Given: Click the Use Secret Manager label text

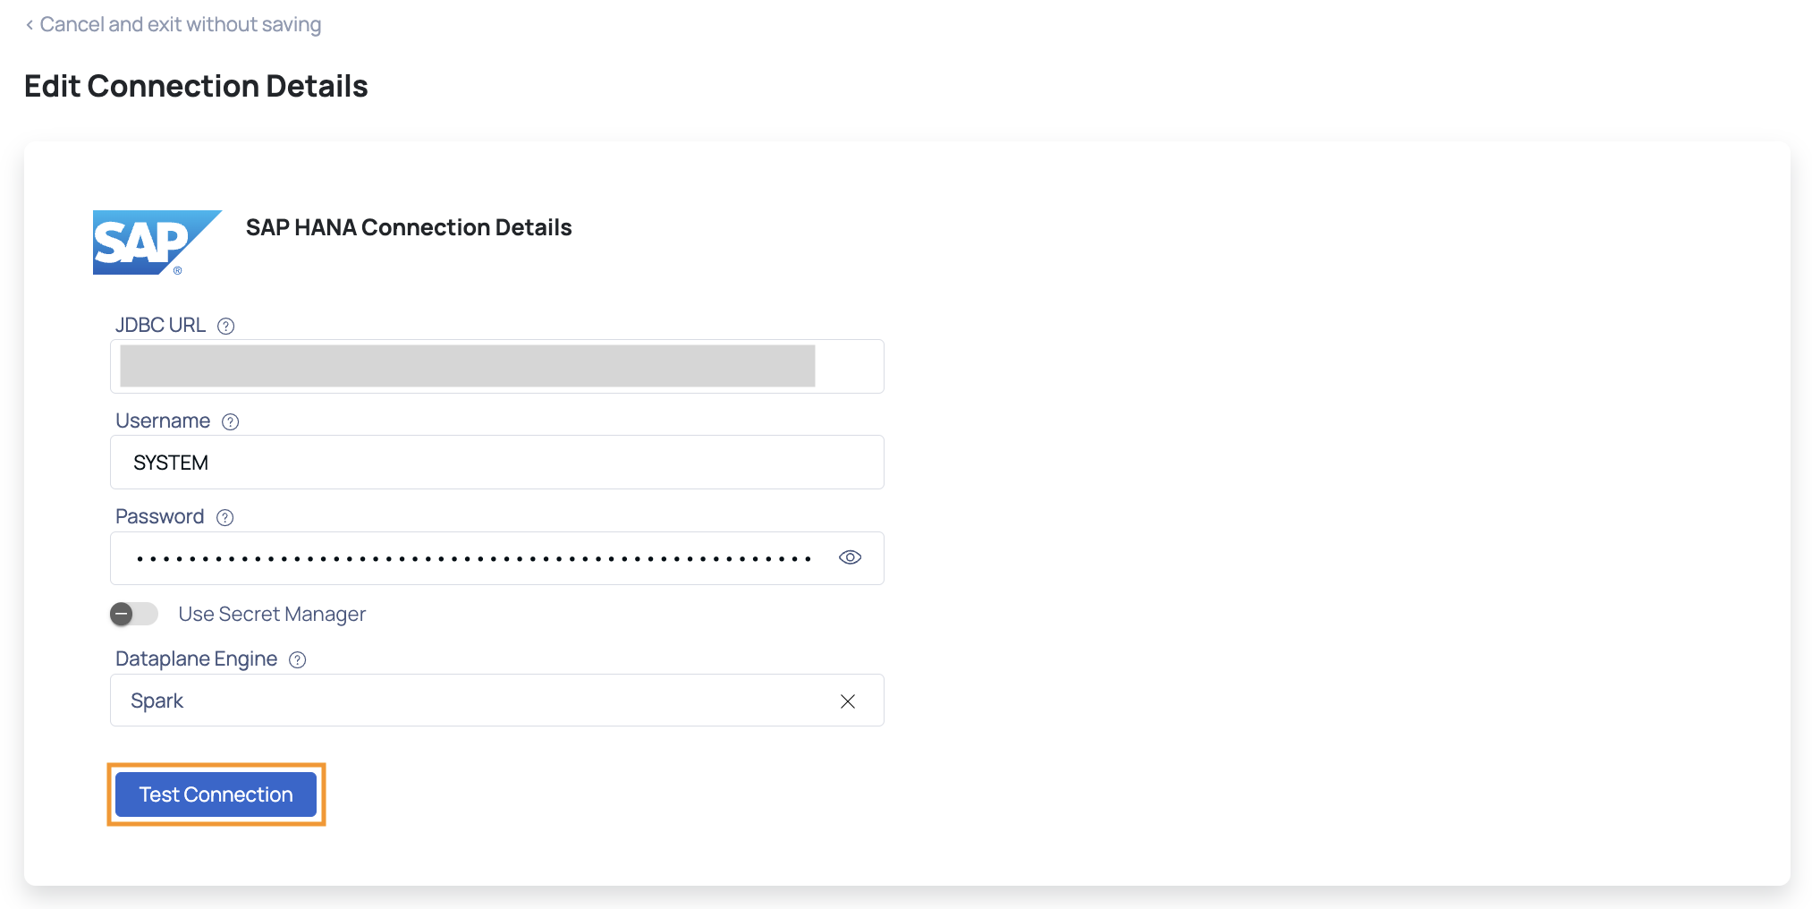Looking at the screenshot, I should (x=272, y=614).
